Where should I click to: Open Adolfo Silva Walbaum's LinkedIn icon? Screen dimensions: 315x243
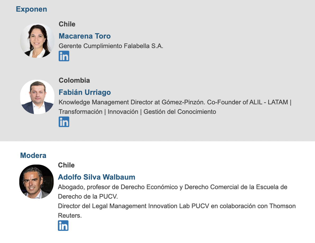63,226
